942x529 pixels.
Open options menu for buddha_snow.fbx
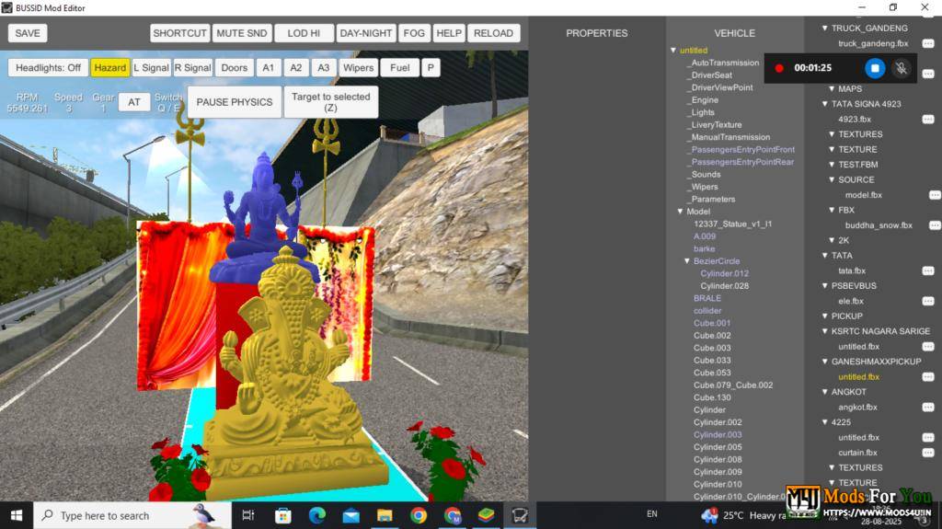(935, 225)
